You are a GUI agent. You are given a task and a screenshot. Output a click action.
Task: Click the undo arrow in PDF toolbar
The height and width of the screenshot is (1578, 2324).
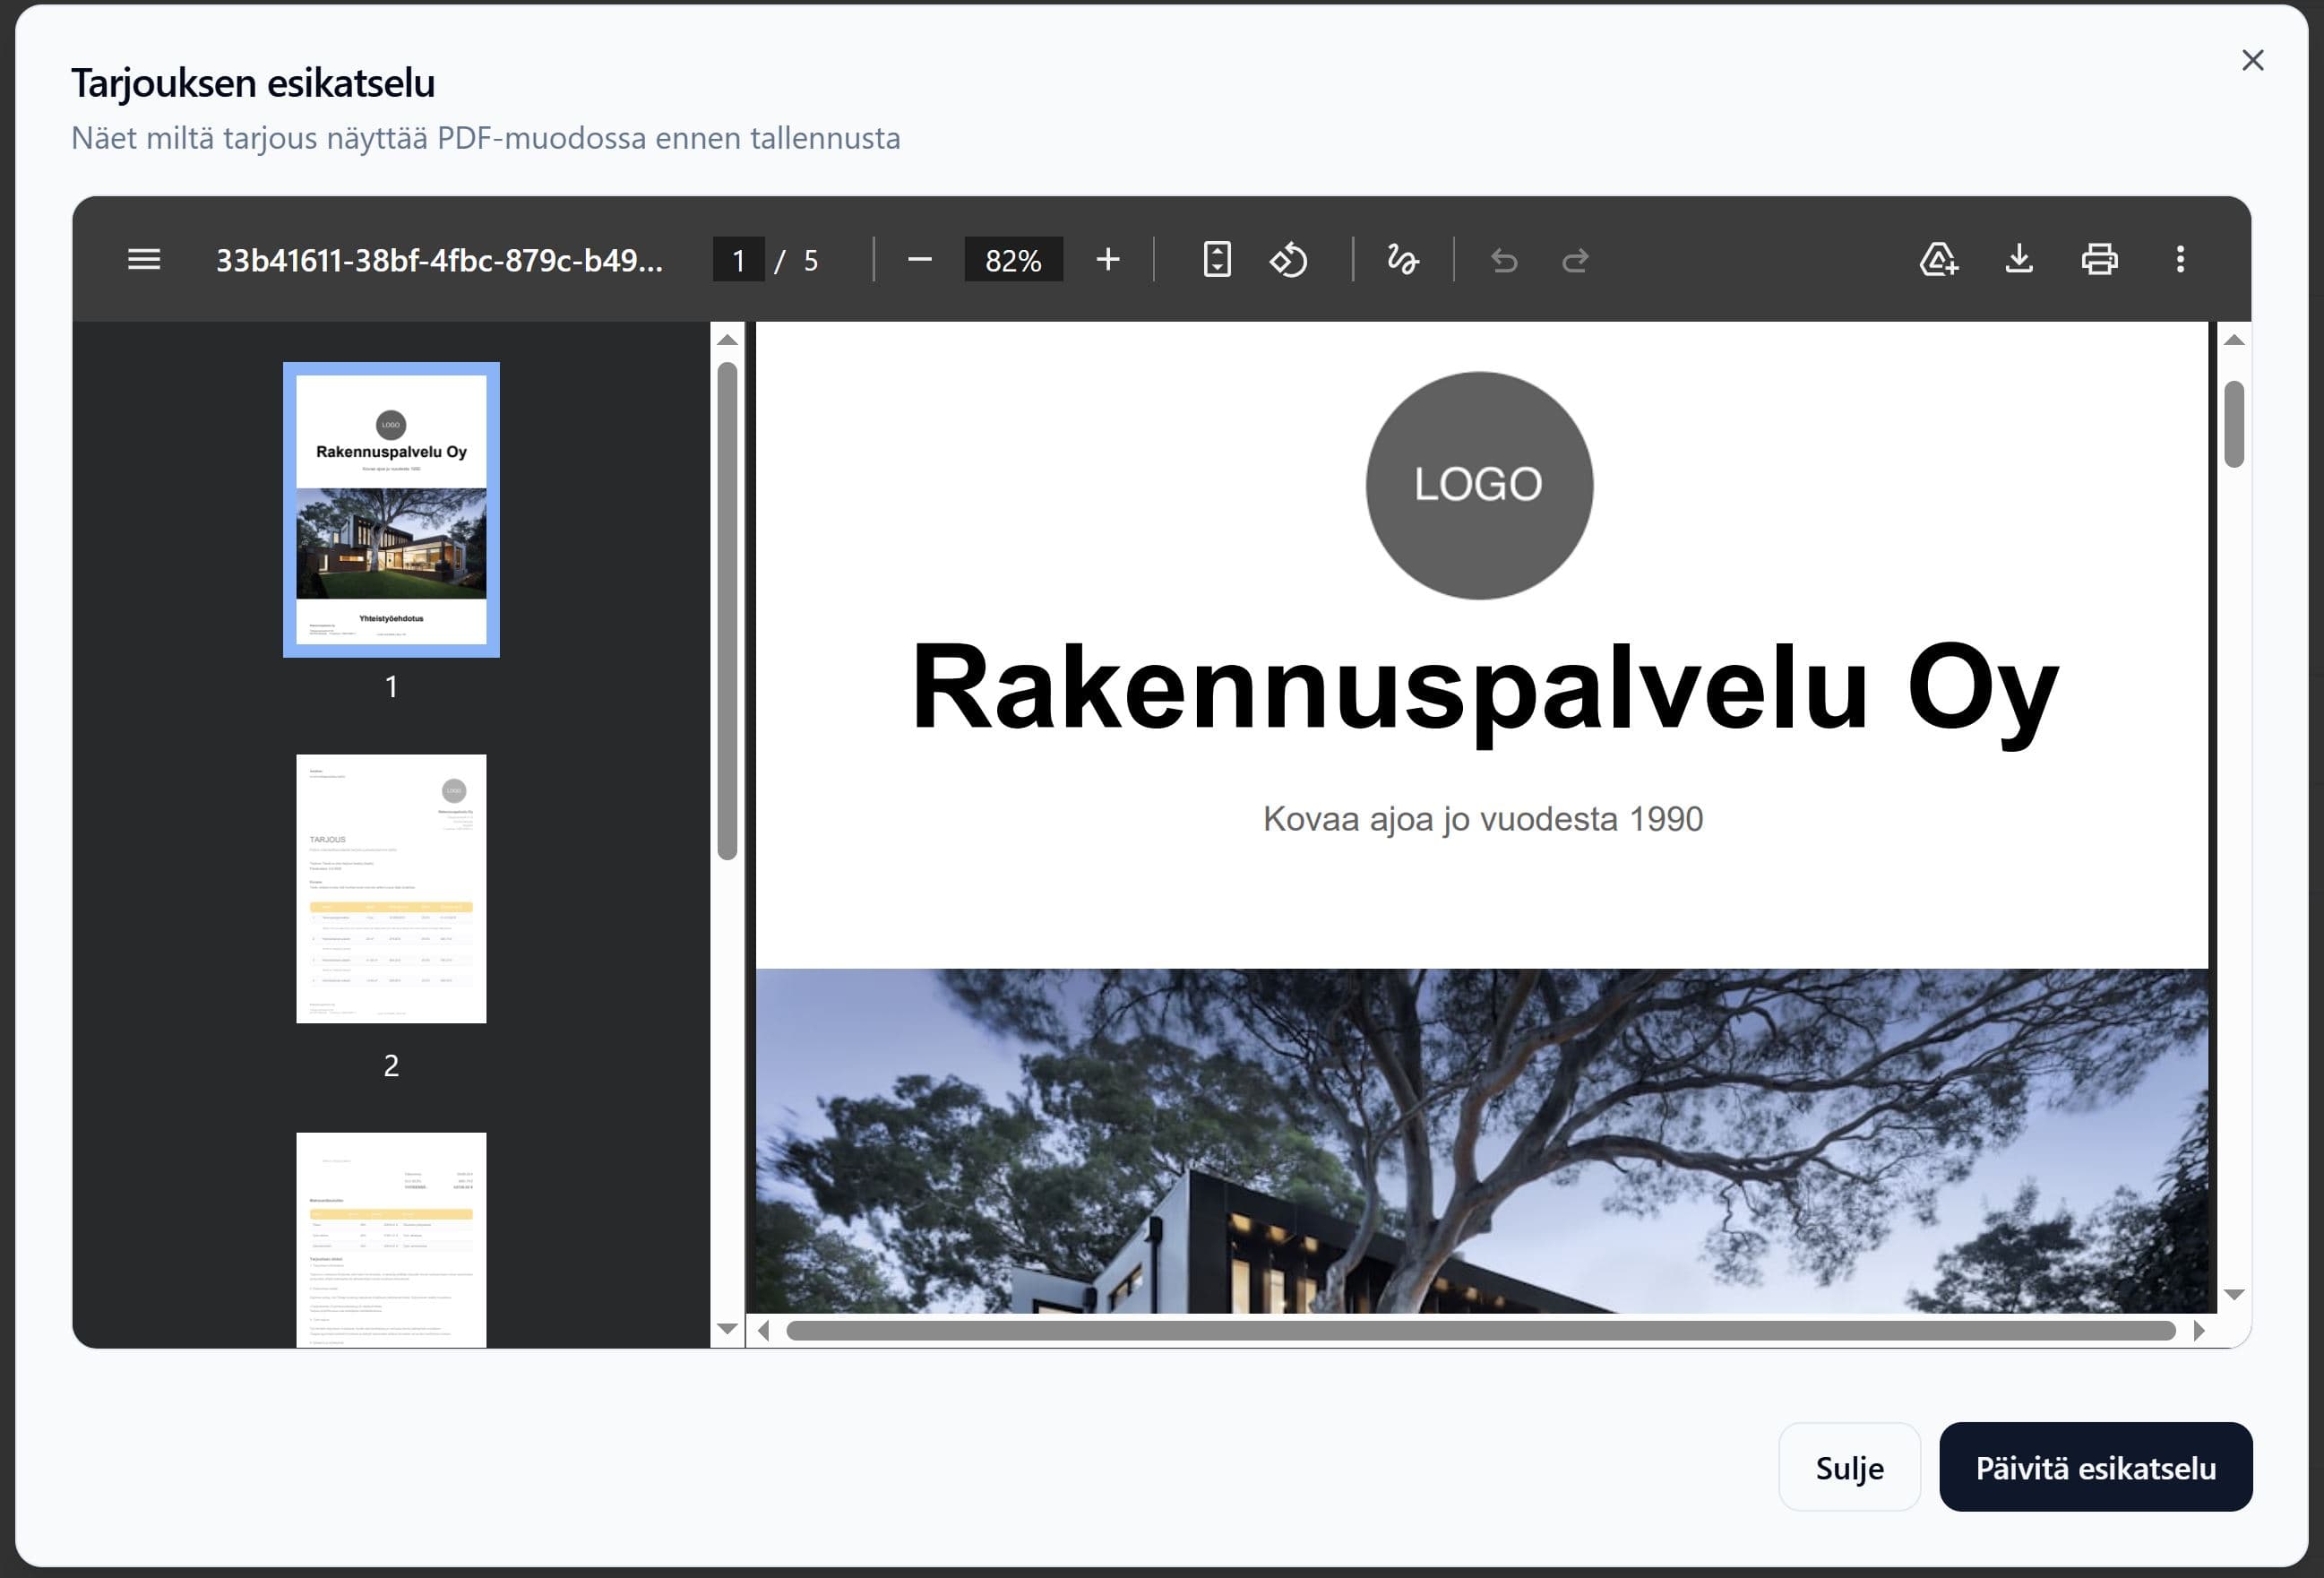1503,260
